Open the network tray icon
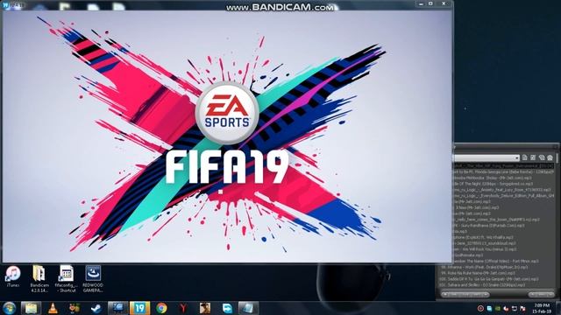 515,308
